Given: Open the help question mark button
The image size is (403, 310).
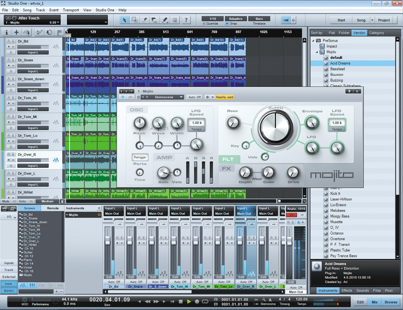Looking at the screenshot, I should click(186, 20).
